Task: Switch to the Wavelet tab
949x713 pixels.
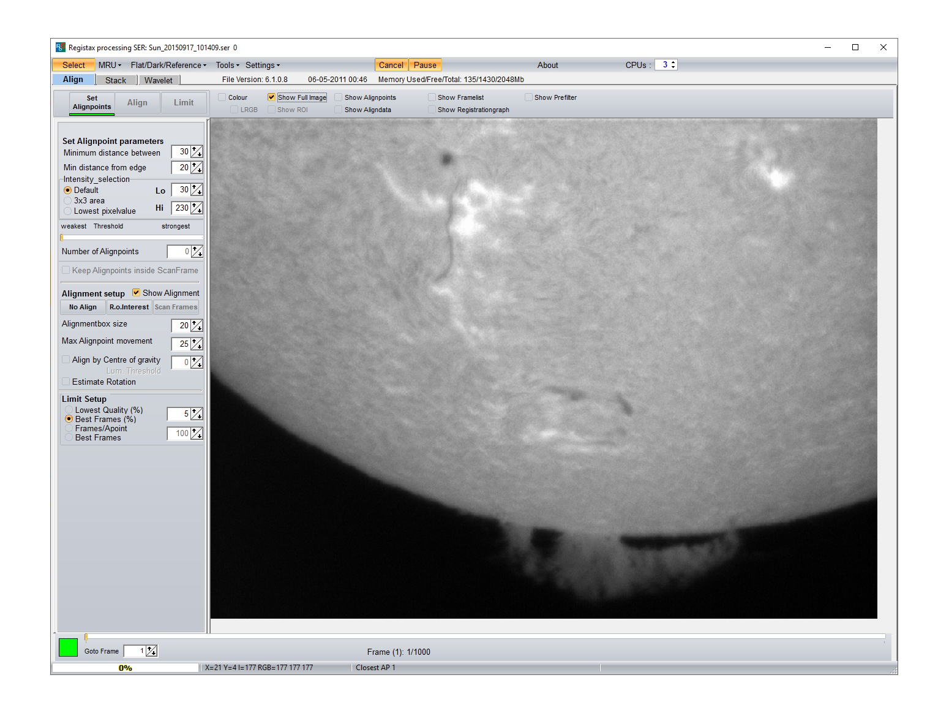Action: tap(159, 80)
